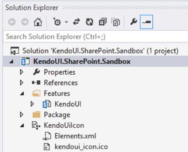Collapse the KendoUiIcon module node
Screen dimensions: 188x152
point(22,125)
